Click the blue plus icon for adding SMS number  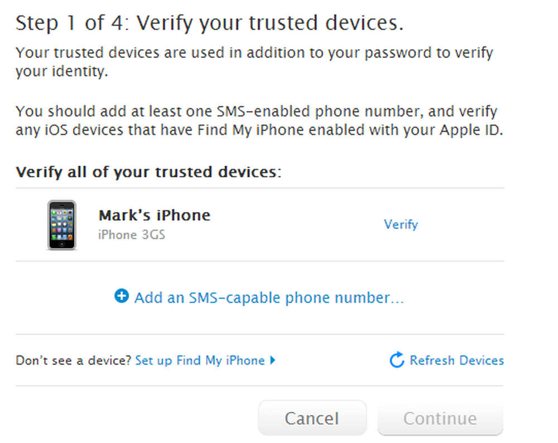(x=121, y=296)
